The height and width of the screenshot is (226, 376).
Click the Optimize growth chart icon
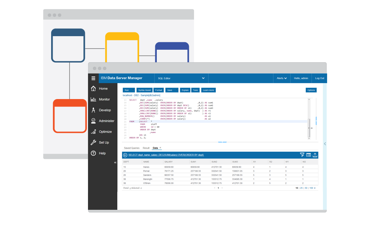[x=93, y=131]
